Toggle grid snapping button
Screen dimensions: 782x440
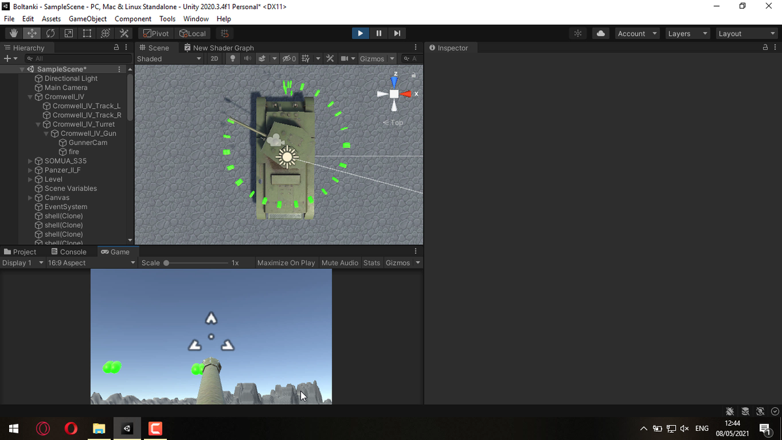point(225,33)
